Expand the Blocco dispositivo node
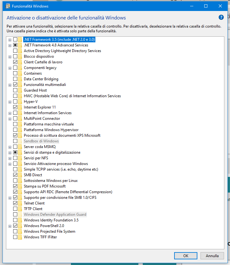This screenshot has height=265, width=230. [10, 57]
